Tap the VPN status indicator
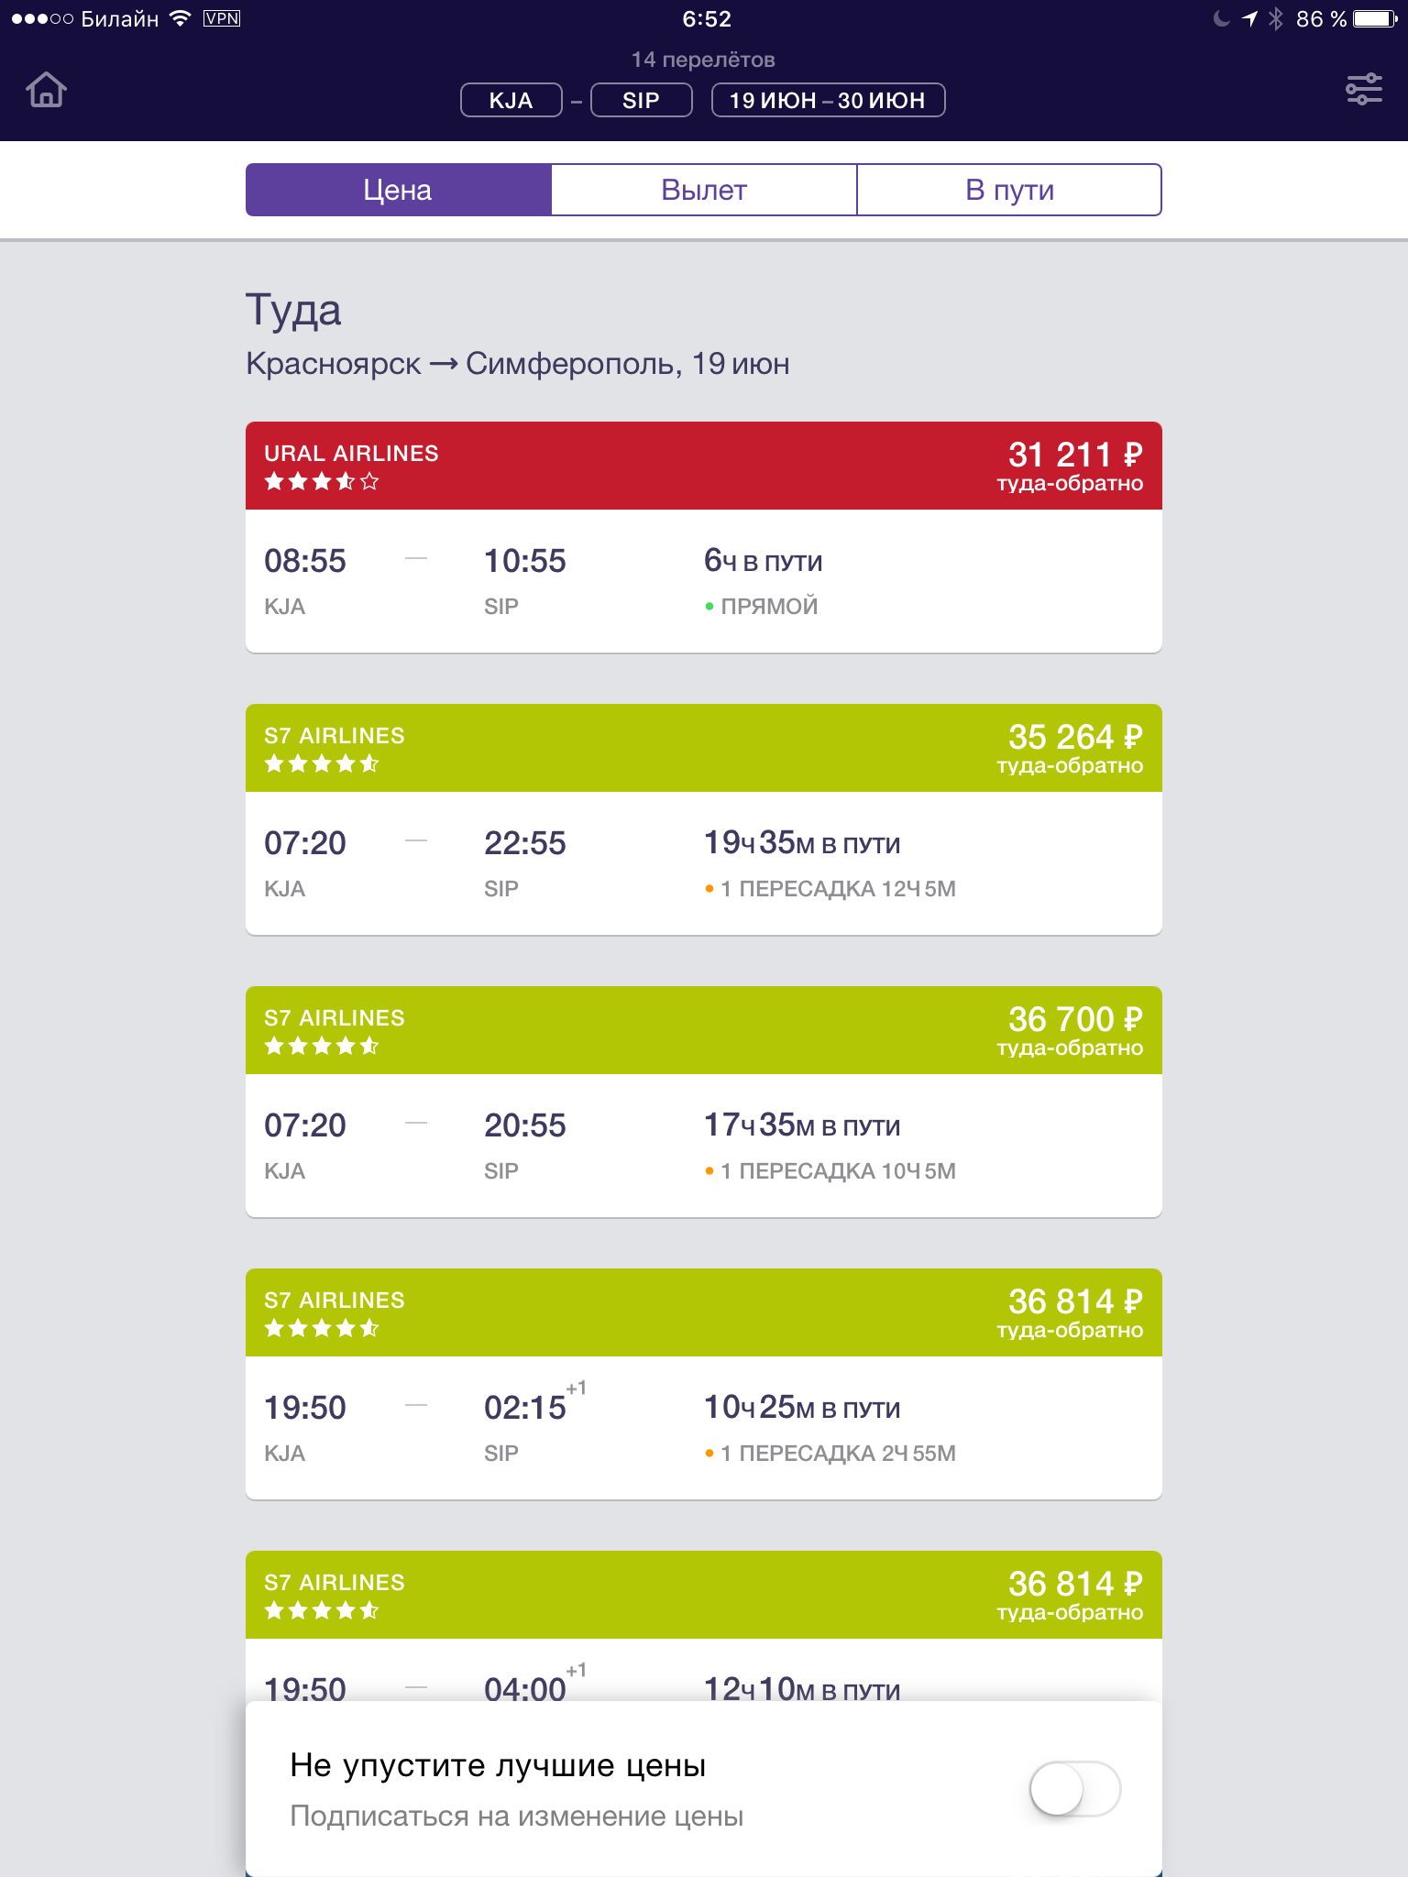 (222, 18)
